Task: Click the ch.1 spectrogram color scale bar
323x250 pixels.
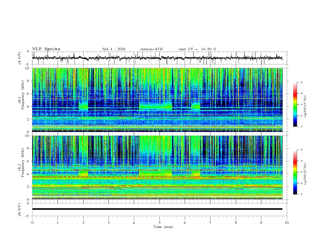Action: [x=295, y=105]
